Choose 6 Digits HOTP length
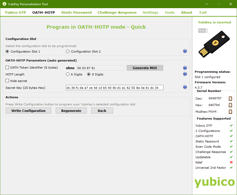This screenshot has height=195, width=237. click(68, 74)
